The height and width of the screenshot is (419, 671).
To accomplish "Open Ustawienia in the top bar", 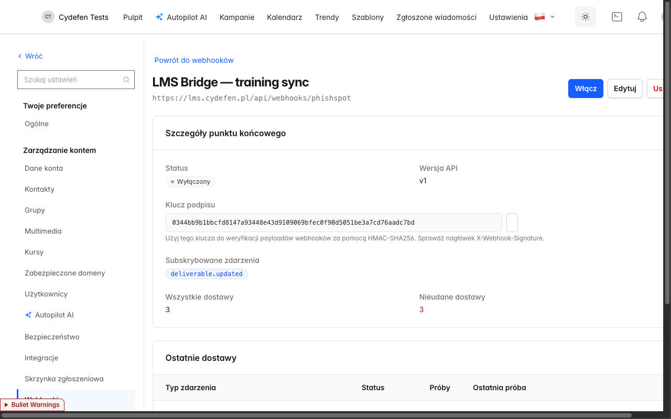I will pos(508,17).
